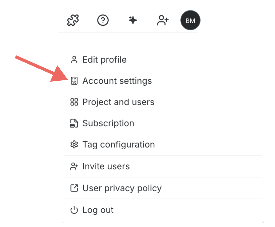
Task: Select Edit profile menu entry
Action: click(163, 60)
